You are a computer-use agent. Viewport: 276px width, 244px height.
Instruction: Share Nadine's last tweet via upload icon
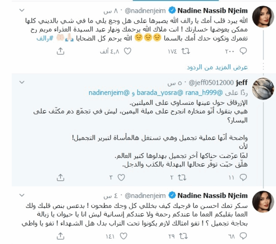point(60,236)
